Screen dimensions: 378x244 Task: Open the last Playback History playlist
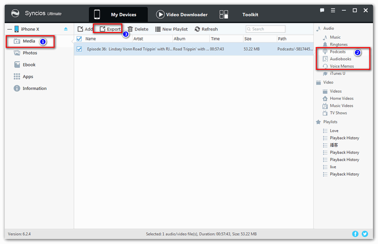click(x=341, y=174)
